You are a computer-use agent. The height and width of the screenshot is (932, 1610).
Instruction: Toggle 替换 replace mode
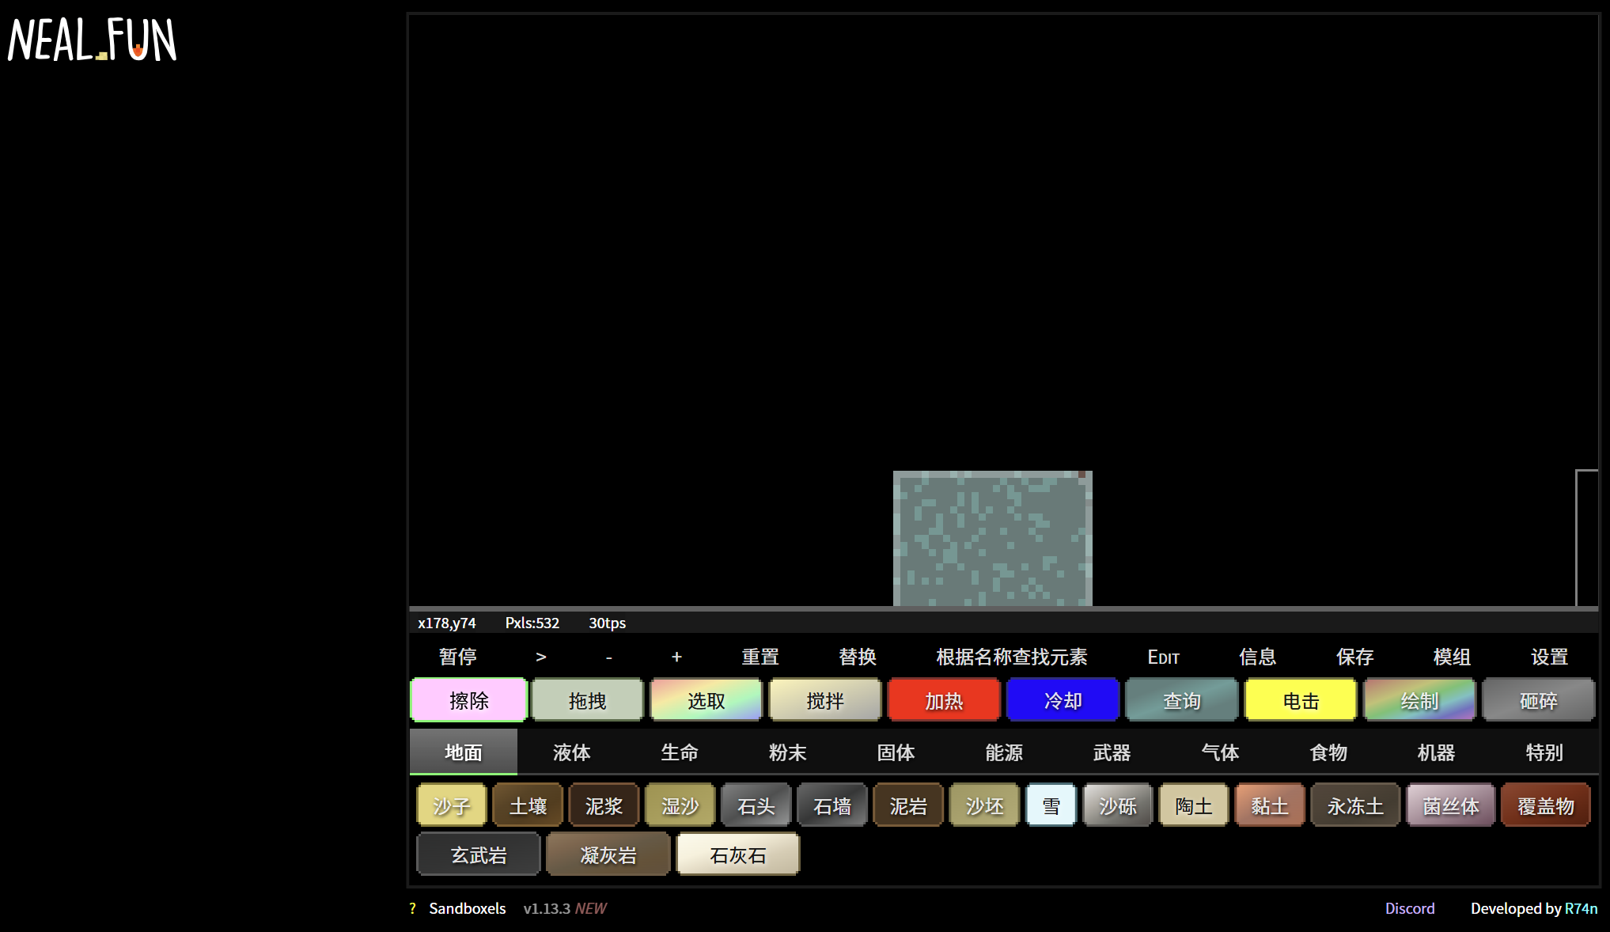[x=858, y=657]
